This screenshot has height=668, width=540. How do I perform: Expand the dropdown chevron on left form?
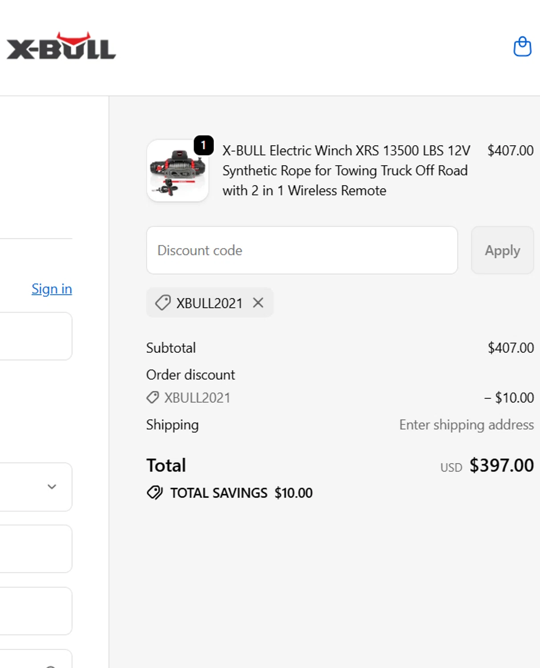52,486
